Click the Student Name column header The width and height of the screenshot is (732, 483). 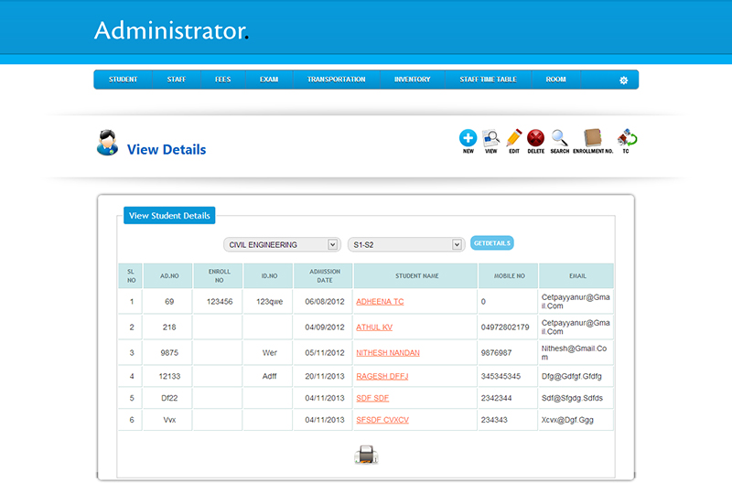tap(416, 275)
